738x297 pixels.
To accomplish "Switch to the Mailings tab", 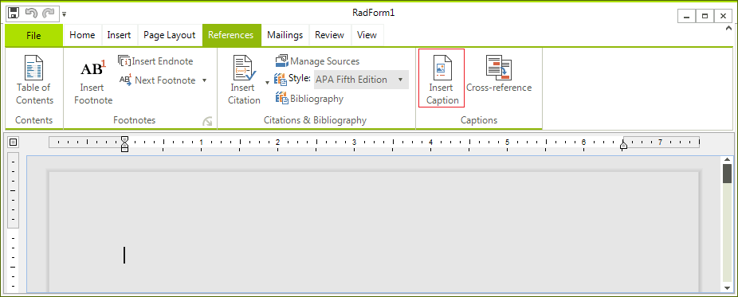I will tap(285, 35).
